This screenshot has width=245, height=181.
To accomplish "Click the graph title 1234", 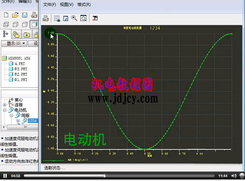I will (x=155, y=28).
